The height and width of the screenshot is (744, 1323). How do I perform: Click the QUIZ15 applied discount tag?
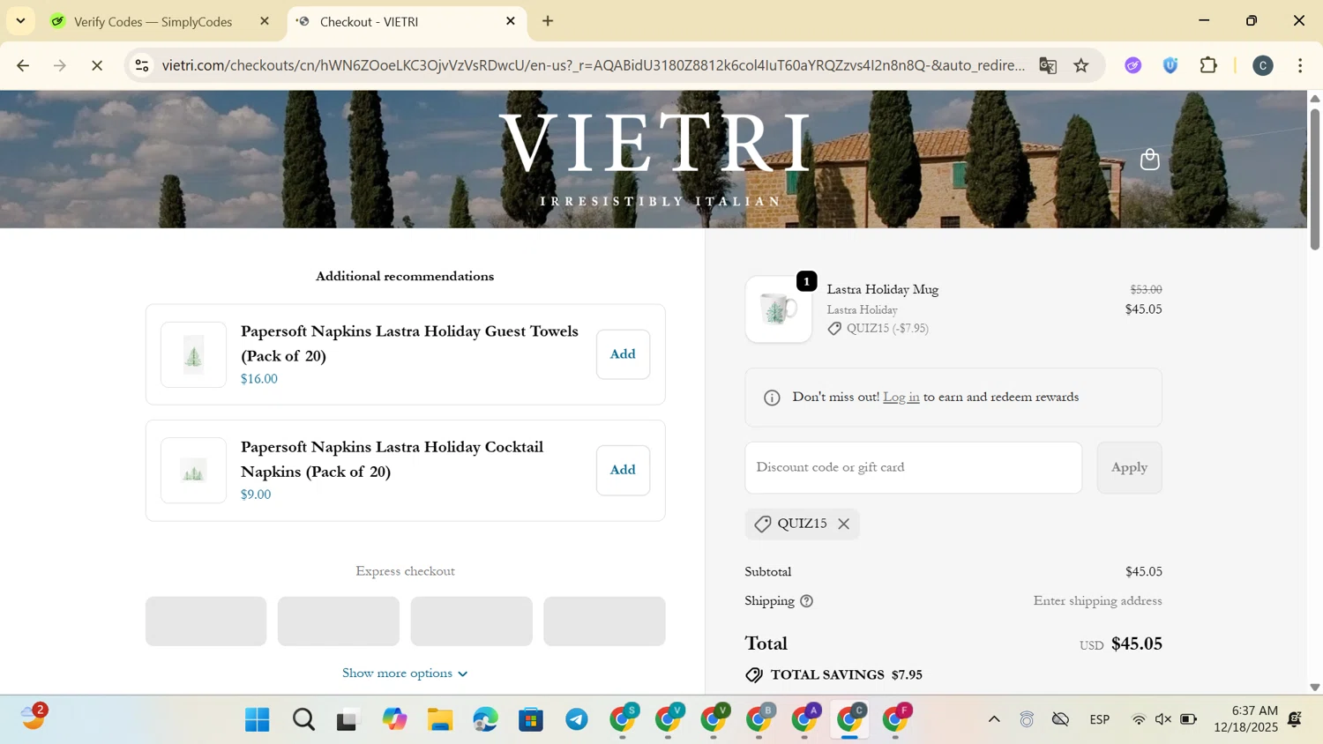point(802,525)
